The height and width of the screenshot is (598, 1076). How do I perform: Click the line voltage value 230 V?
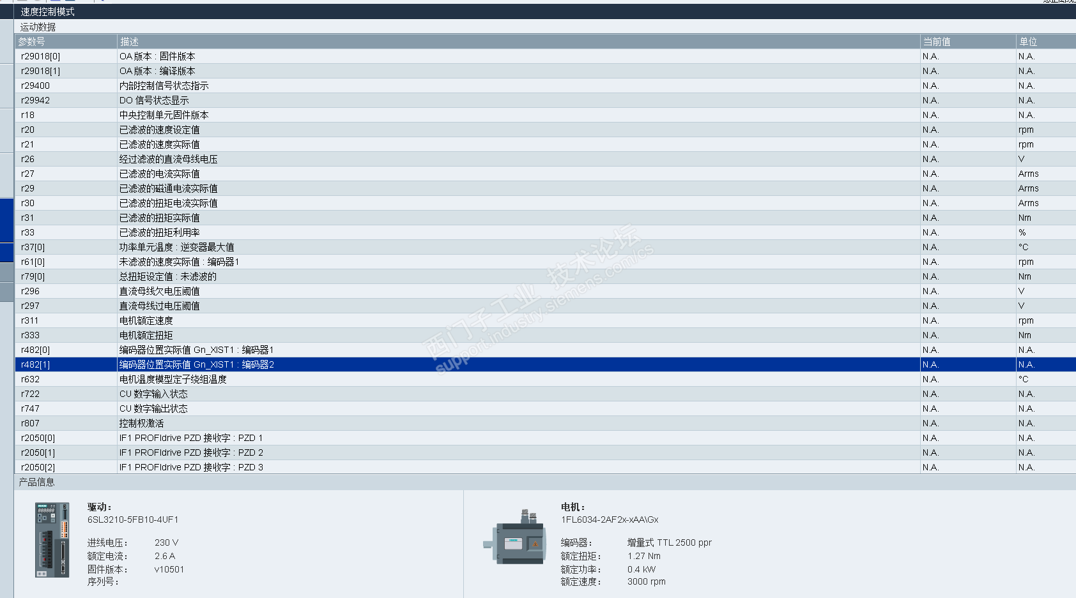167,542
